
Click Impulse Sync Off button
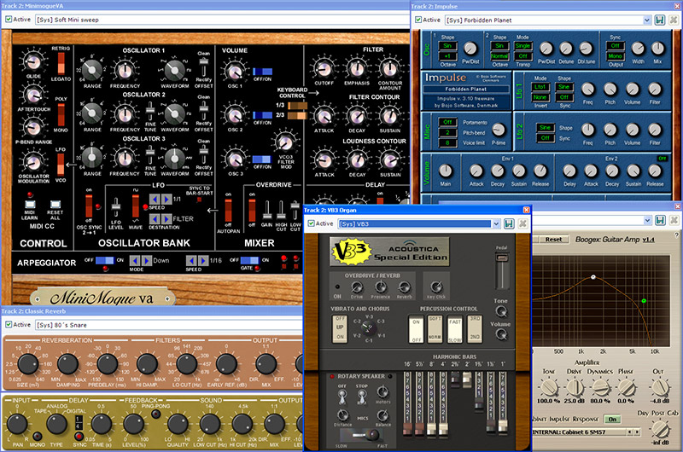[x=615, y=46]
